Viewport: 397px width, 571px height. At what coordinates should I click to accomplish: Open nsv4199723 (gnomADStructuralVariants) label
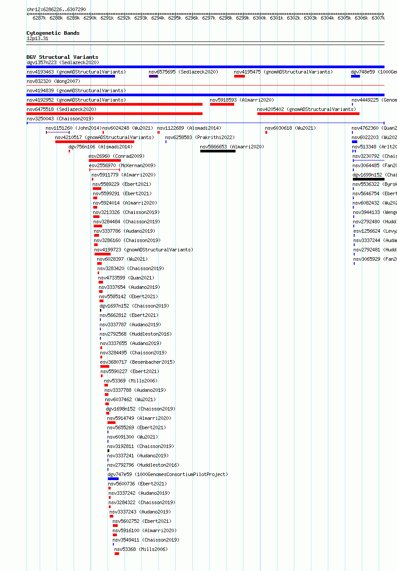[x=144, y=250]
